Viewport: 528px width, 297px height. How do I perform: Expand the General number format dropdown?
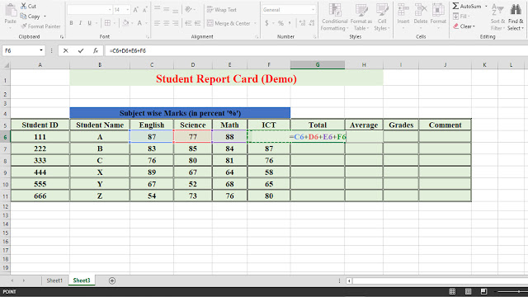(x=313, y=10)
